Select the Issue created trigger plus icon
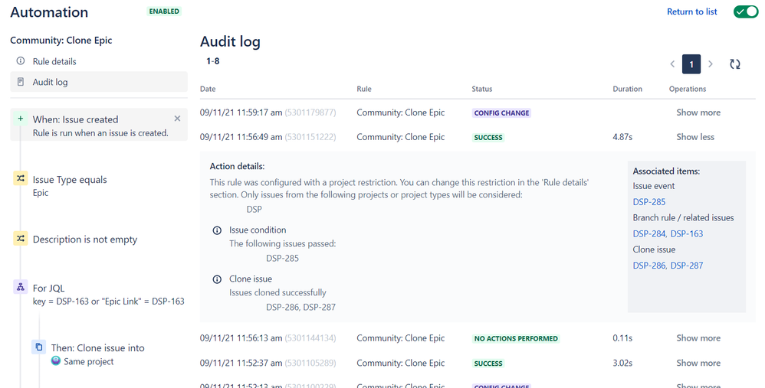 pyautogui.click(x=21, y=119)
